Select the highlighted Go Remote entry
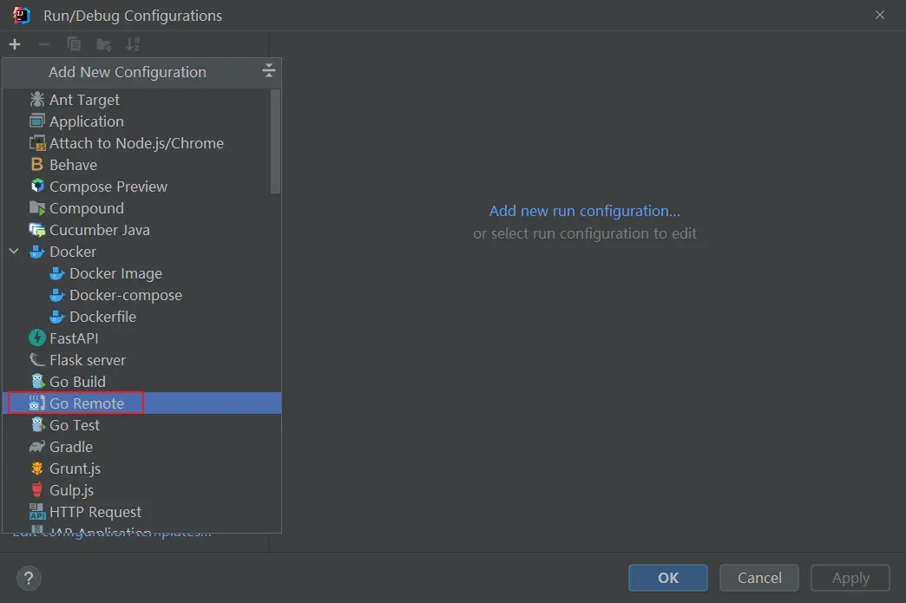Screen dimensions: 906x603 click(x=142, y=403)
